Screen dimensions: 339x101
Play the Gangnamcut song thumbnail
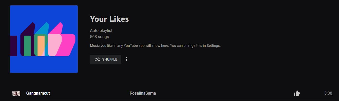16,93
